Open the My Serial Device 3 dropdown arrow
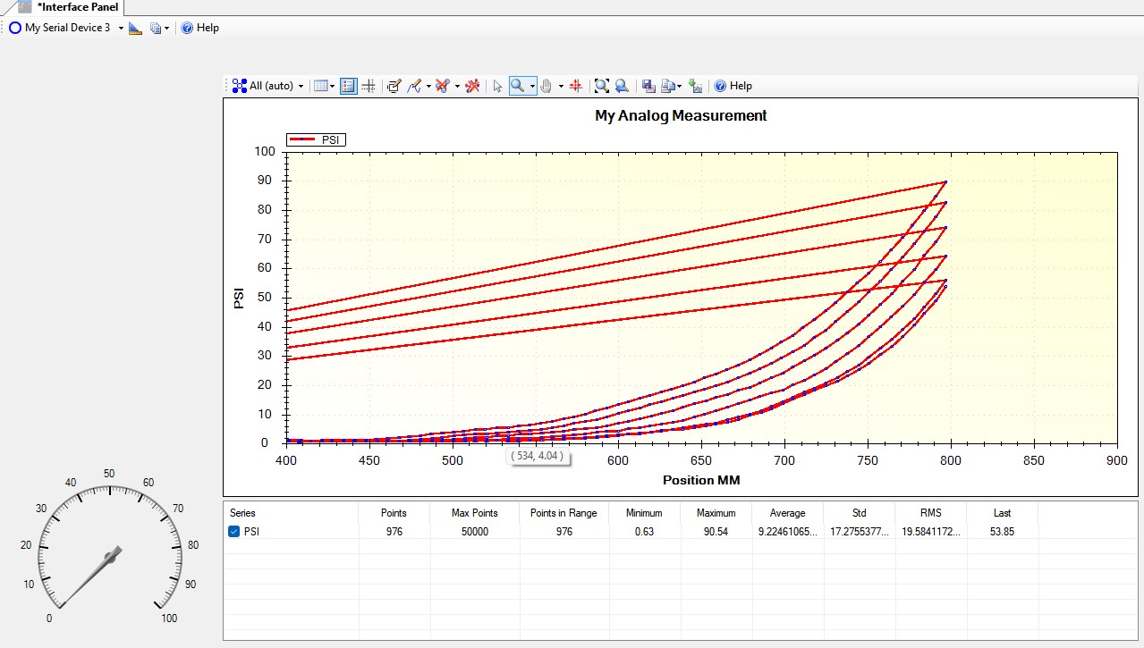 click(121, 28)
